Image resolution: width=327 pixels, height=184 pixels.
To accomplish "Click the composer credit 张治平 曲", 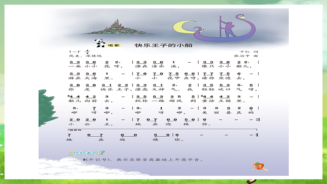I will [x=246, y=56].
